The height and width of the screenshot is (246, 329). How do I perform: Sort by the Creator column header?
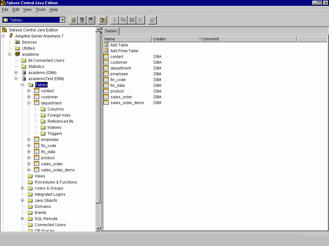pos(176,39)
